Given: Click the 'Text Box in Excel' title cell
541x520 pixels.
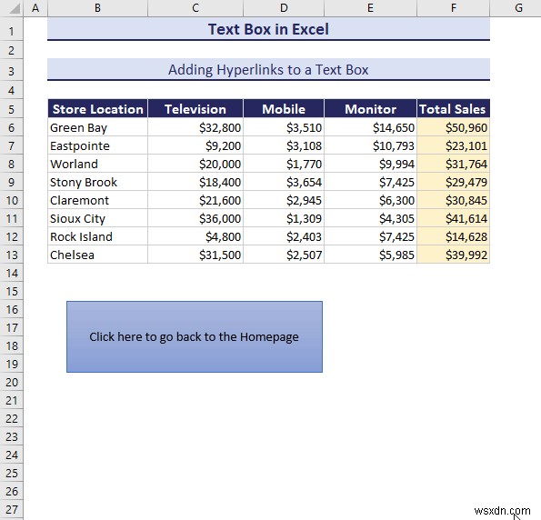Looking at the screenshot, I should [268, 29].
